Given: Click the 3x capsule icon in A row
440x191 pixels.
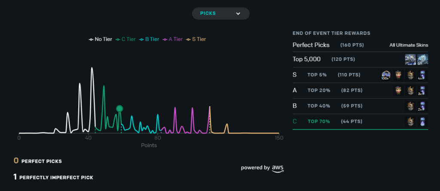Looking at the screenshot, I should point(423,91).
